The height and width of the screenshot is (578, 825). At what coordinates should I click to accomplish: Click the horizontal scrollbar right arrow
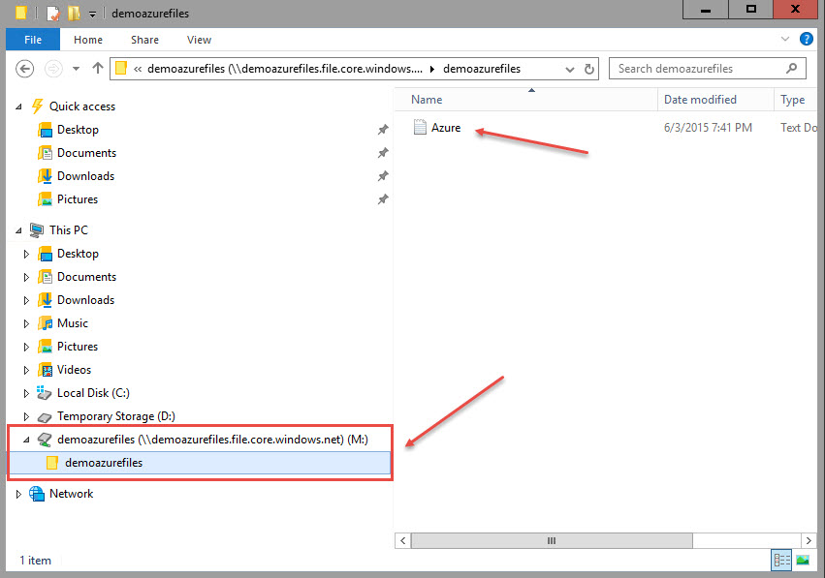click(809, 540)
